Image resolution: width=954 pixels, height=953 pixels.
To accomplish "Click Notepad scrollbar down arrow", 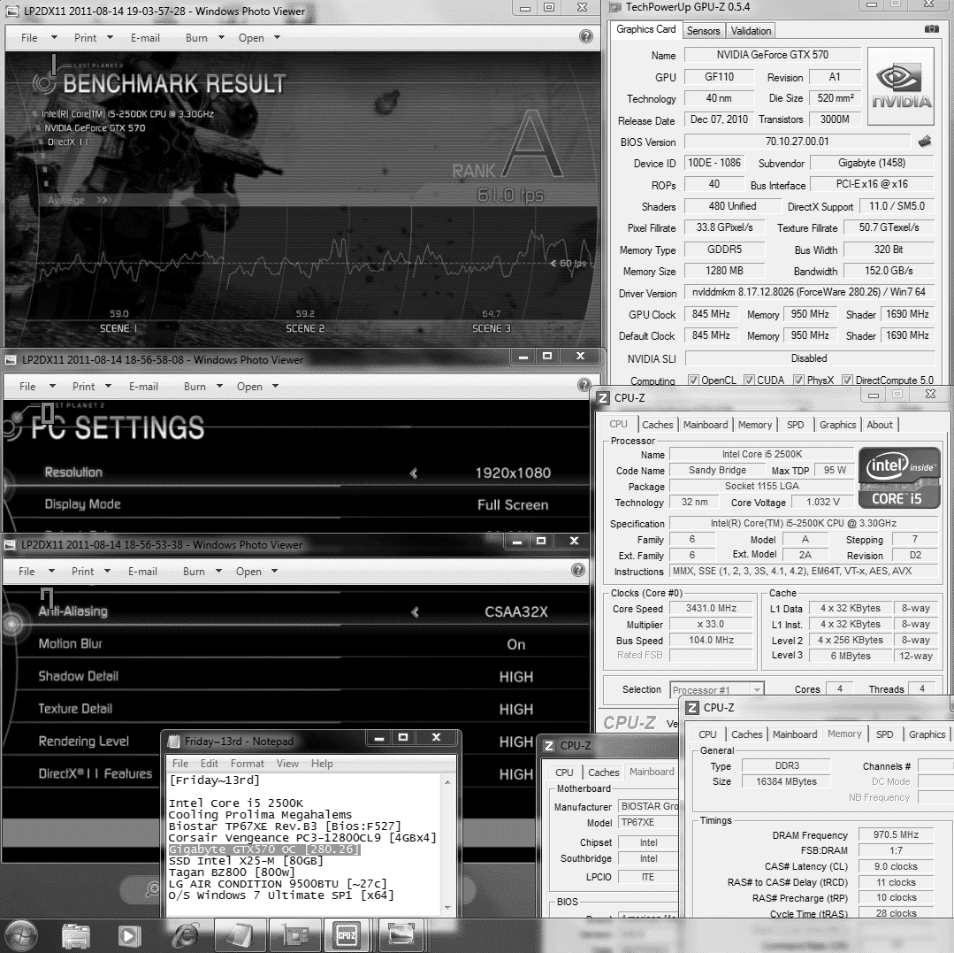I will [x=447, y=907].
